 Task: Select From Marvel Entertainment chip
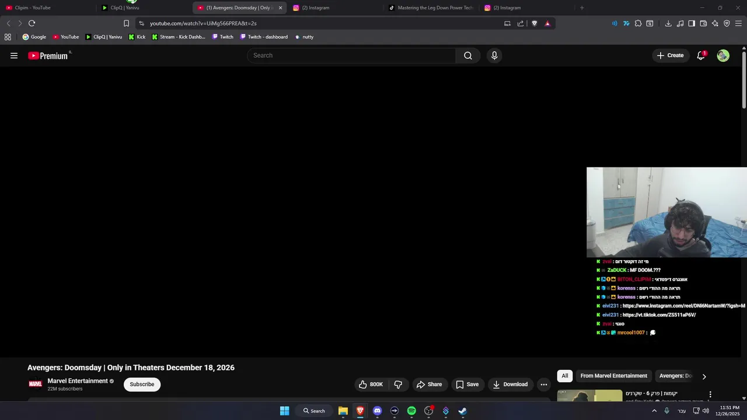click(613, 376)
